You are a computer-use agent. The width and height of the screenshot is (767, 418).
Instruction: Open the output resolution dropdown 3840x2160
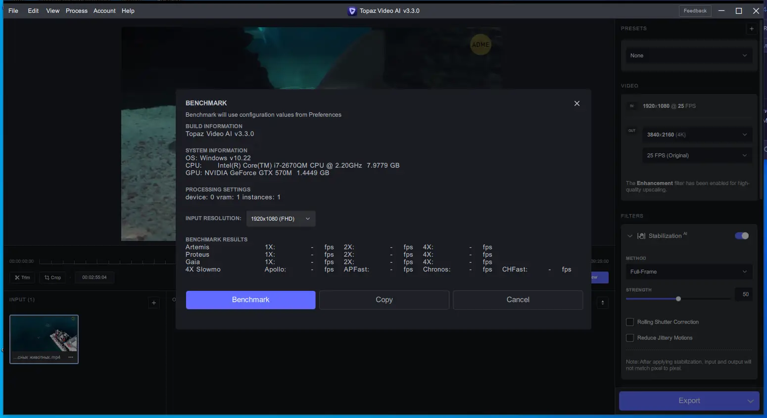coord(697,135)
